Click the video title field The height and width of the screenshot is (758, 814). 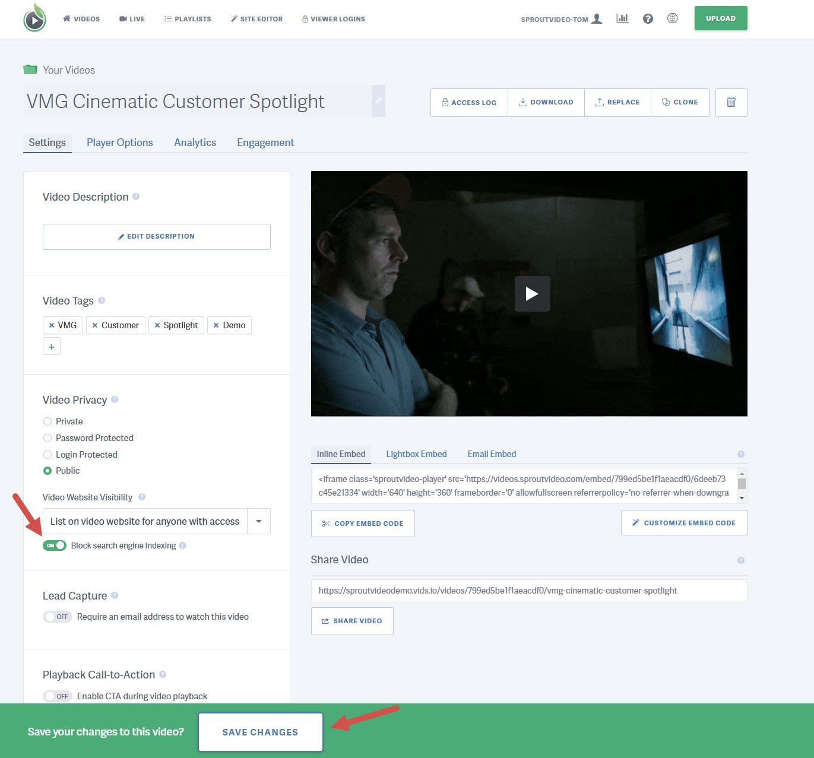197,101
